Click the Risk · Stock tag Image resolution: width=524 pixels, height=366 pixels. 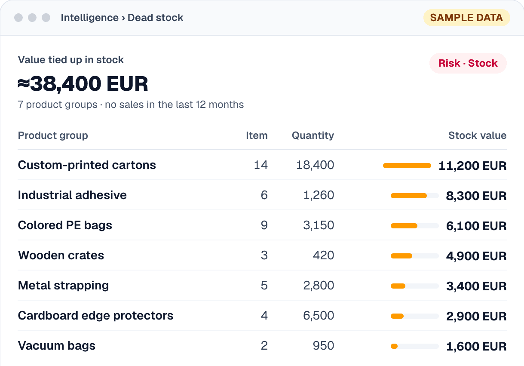pos(468,63)
